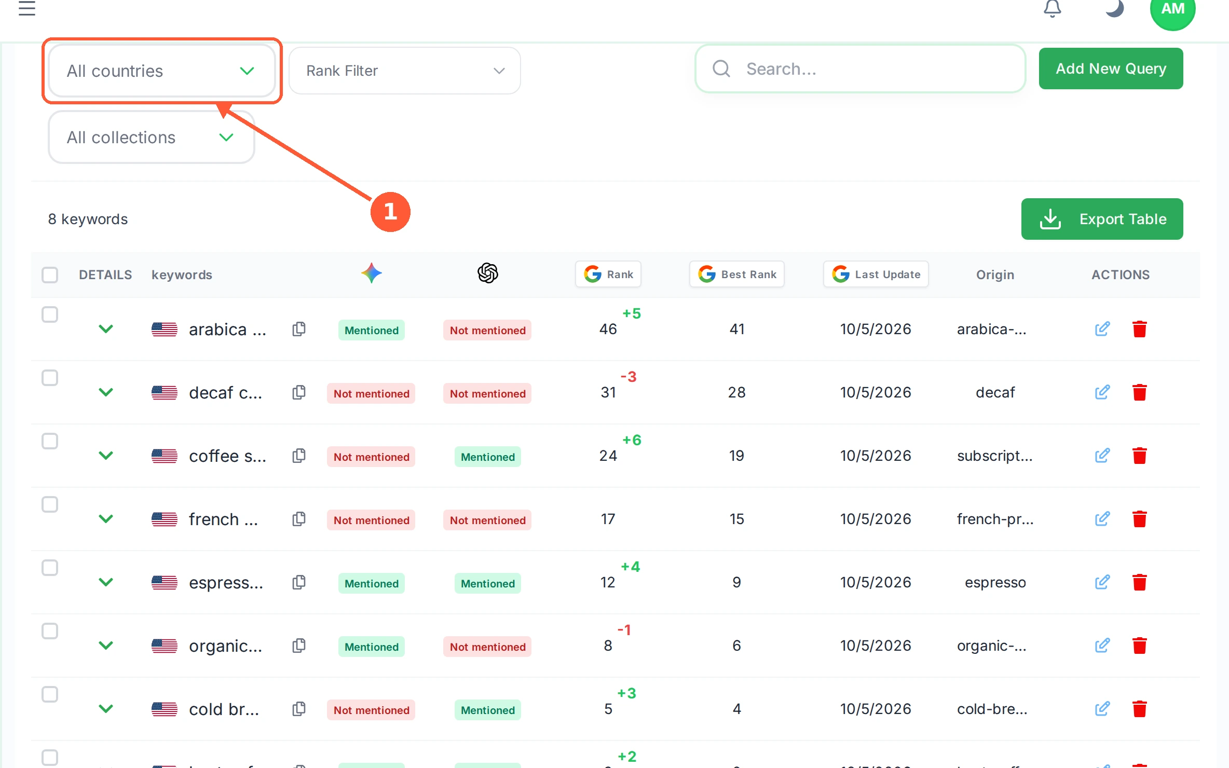Screen dimensions: 1229x768
Task: Delete the cold brew keyword row
Action: [1140, 709]
